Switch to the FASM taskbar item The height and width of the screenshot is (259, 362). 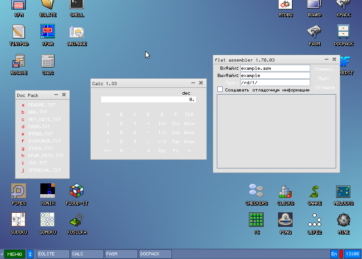pos(121,254)
